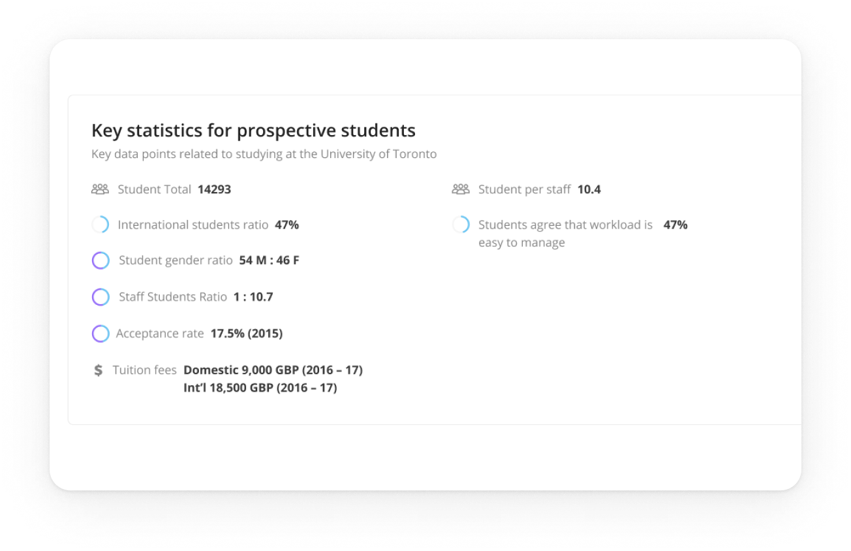Click the International students ratio 47% value
The height and width of the screenshot is (551, 851).
pos(286,225)
